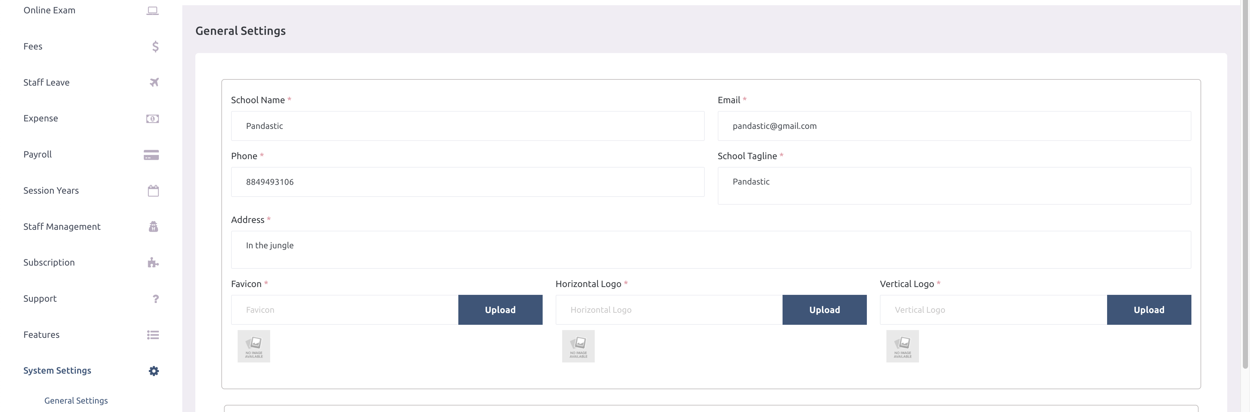Open Features with the list icon
Viewport: 1250px width, 412px height.
pyautogui.click(x=152, y=335)
